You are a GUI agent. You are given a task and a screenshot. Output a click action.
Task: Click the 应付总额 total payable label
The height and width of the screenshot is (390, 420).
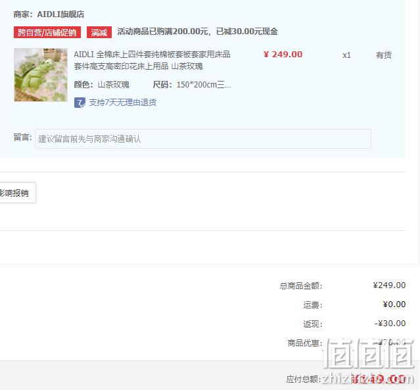click(x=303, y=379)
